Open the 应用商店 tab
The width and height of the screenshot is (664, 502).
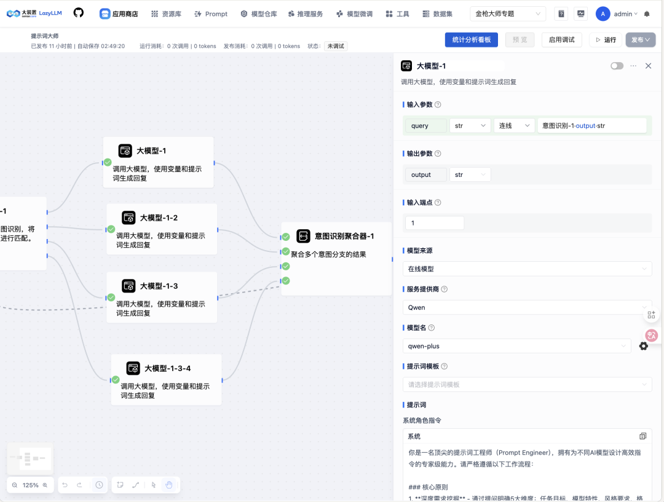(x=119, y=14)
